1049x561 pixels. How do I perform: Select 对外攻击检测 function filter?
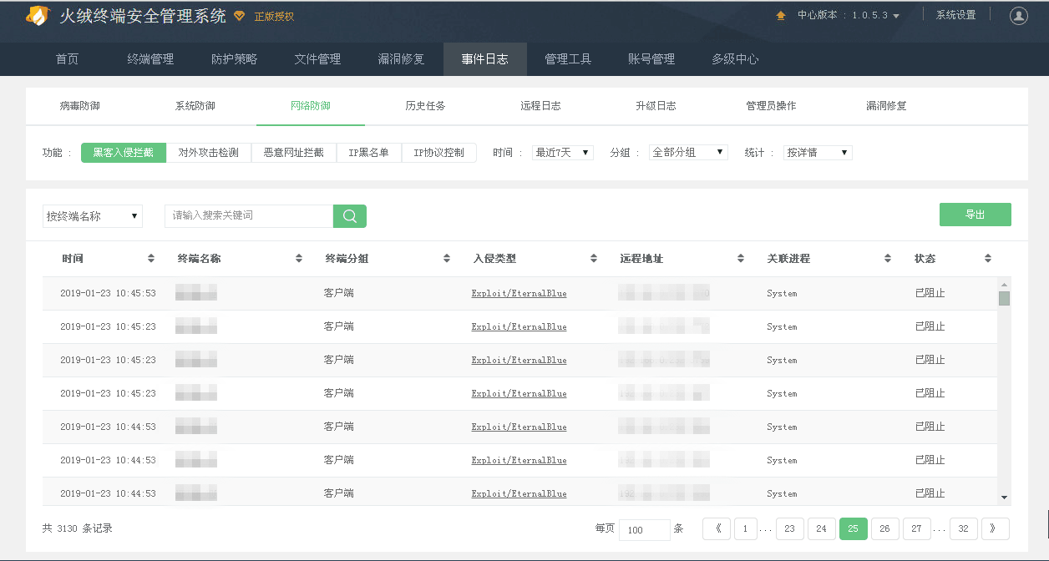(208, 153)
